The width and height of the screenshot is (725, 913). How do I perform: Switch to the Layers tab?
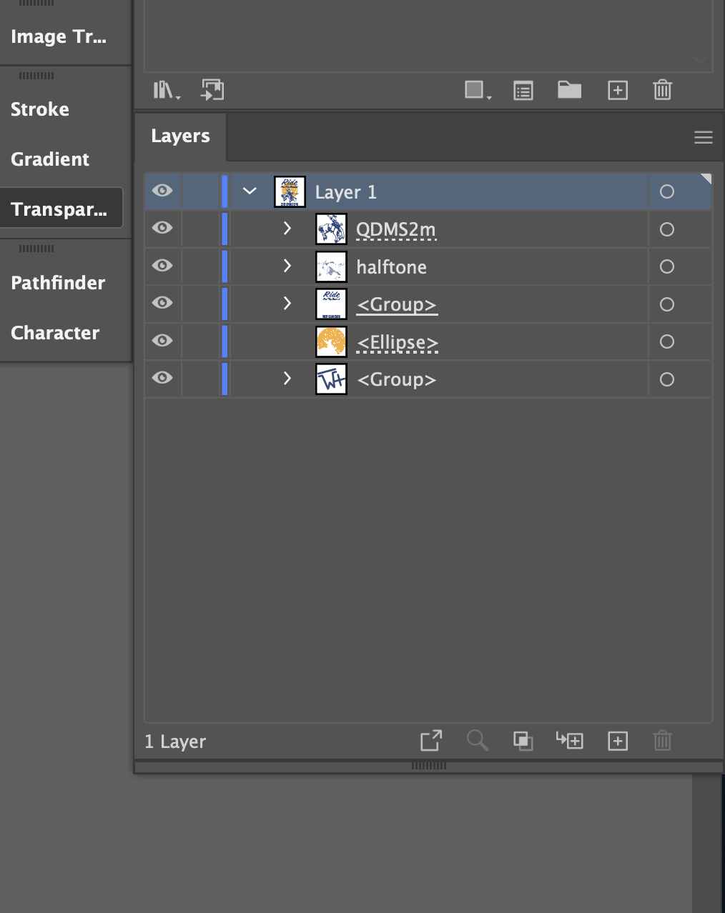point(180,136)
